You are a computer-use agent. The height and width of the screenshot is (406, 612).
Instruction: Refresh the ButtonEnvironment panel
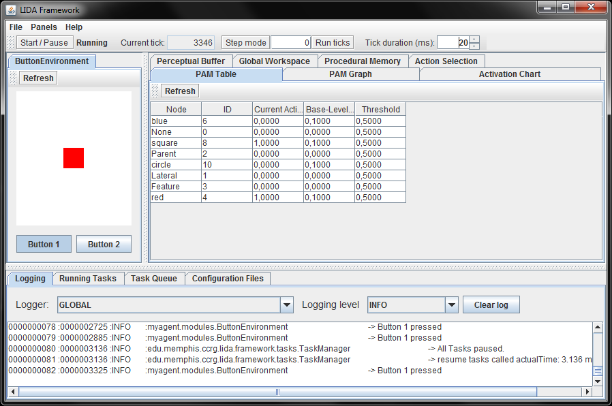click(x=38, y=78)
